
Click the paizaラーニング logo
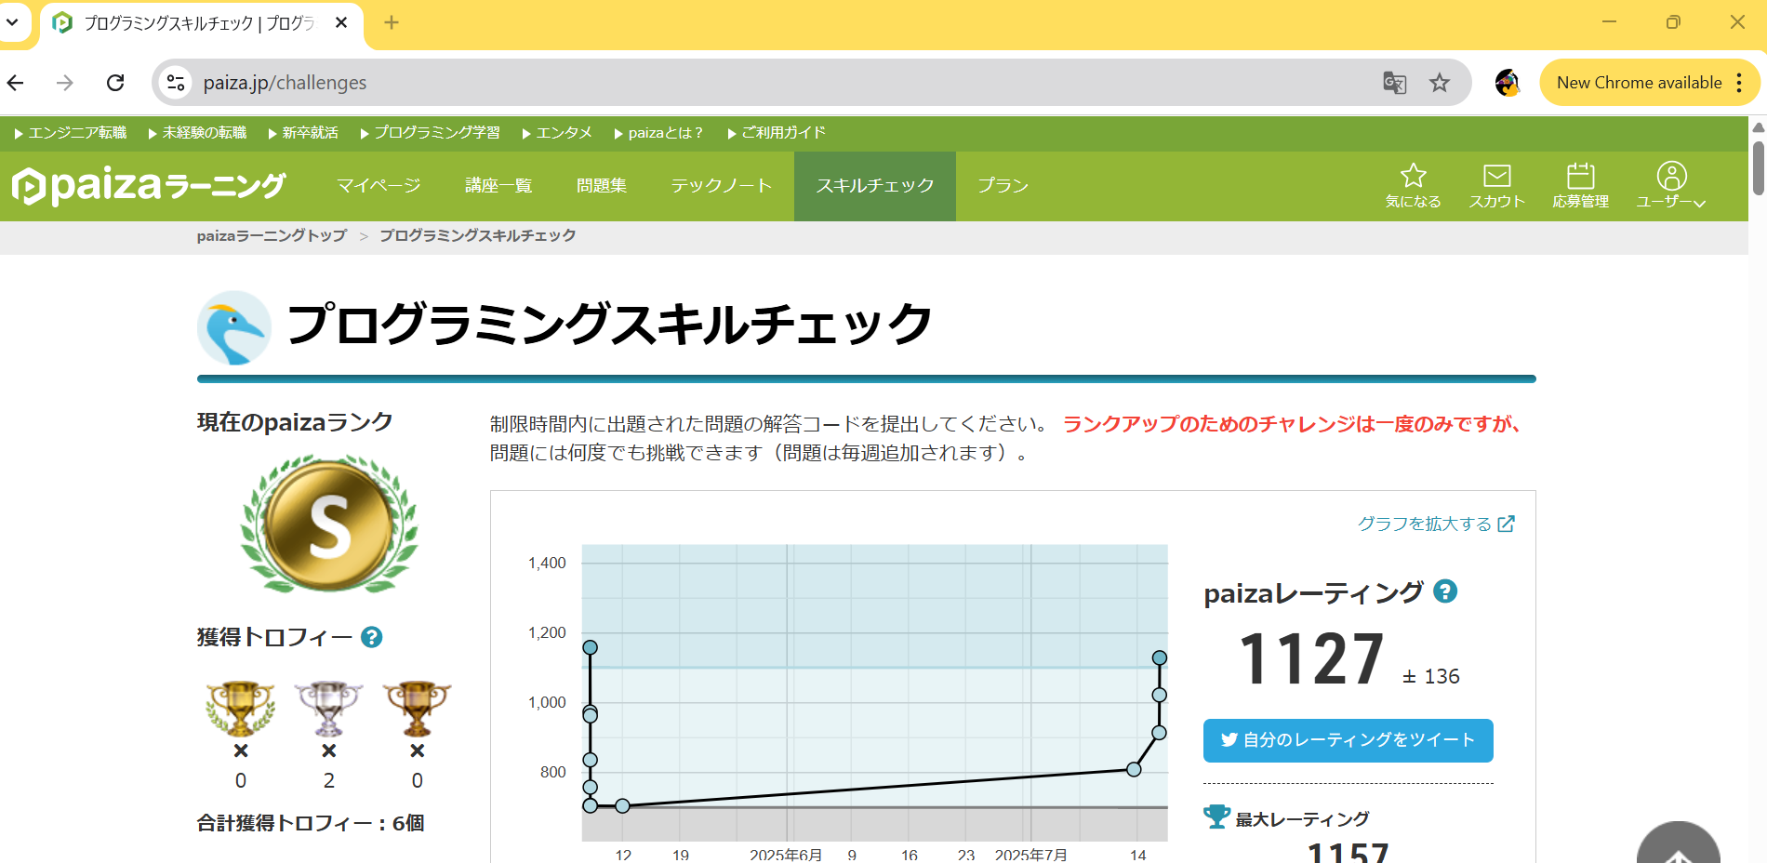(x=149, y=186)
